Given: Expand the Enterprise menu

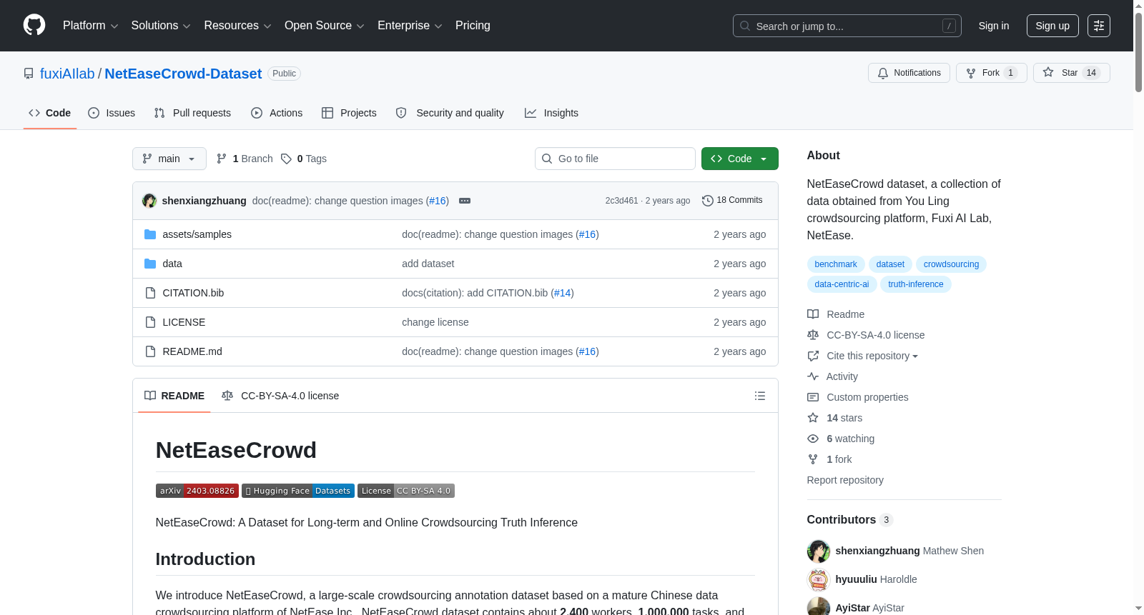Looking at the screenshot, I should [x=410, y=26].
